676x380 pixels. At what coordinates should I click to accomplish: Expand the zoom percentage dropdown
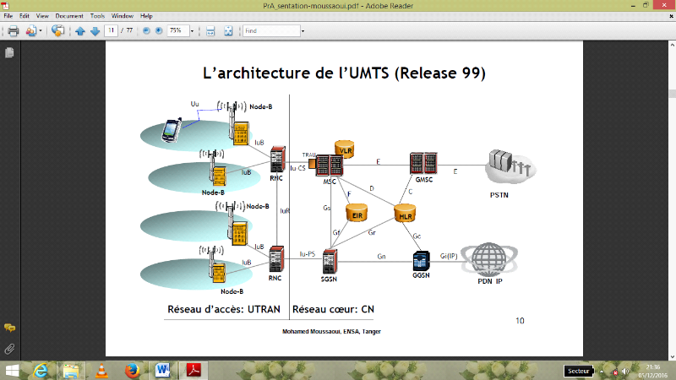193,31
